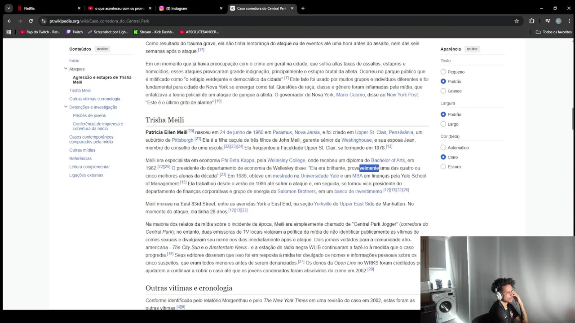Open the 'New York Post' link

click(402, 95)
